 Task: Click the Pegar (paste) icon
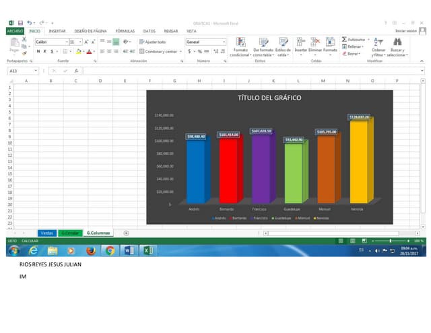coord(13,44)
